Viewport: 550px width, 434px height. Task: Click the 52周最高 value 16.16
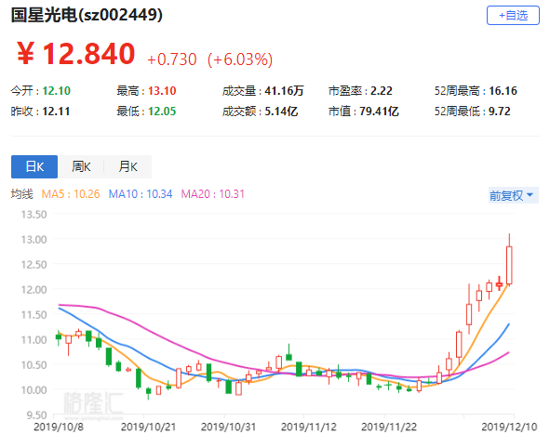click(x=503, y=91)
